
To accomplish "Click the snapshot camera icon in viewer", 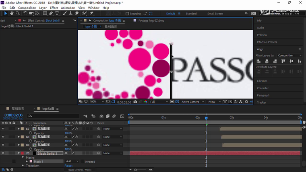I will point(135,102).
